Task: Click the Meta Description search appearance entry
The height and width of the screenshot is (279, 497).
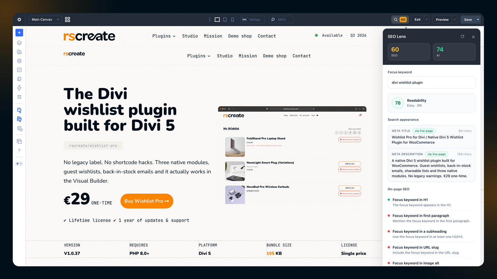Action: 431,165
